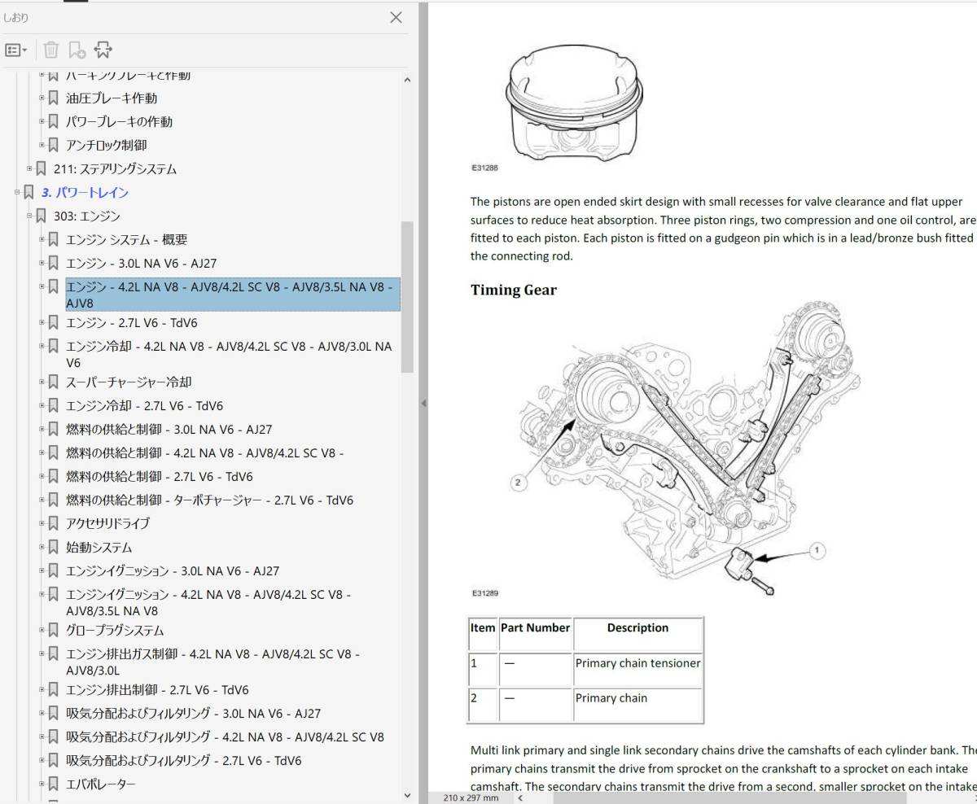
Task: Click document horizontal scroll left arrow
Action: [x=519, y=797]
